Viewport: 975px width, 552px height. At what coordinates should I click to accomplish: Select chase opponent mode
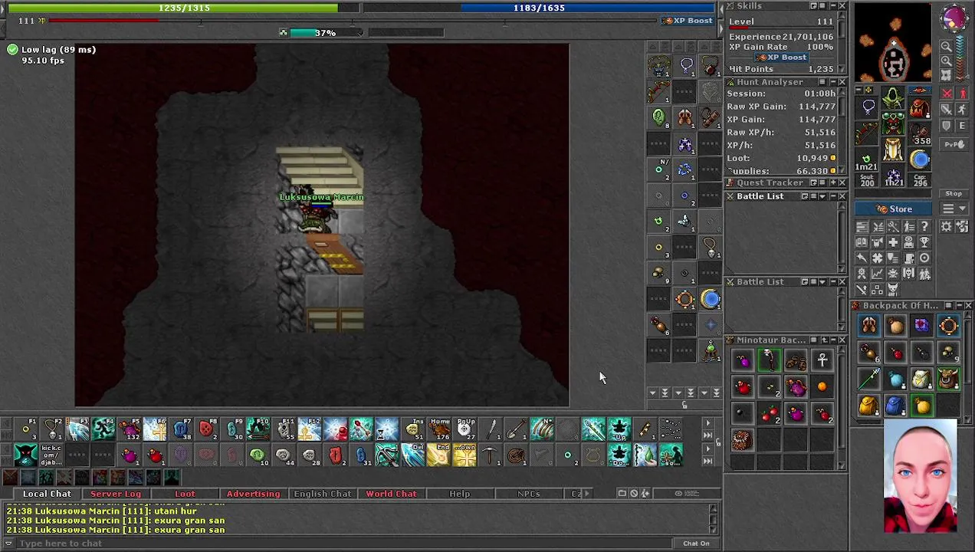pos(963,109)
